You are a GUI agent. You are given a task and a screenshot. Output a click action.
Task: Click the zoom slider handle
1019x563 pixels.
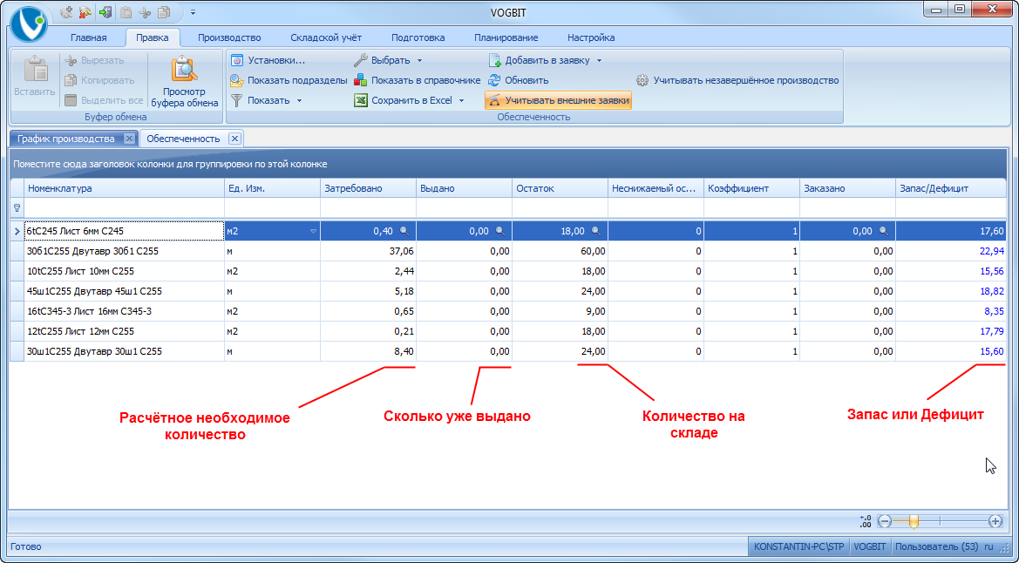click(x=914, y=521)
